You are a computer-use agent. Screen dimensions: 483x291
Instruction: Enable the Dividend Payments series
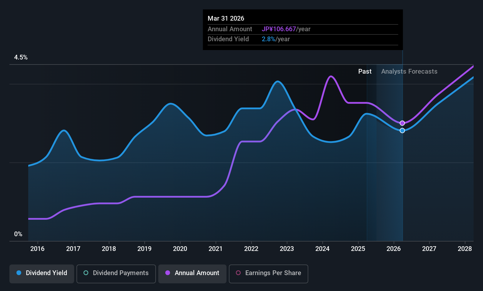[x=116, y=274]
